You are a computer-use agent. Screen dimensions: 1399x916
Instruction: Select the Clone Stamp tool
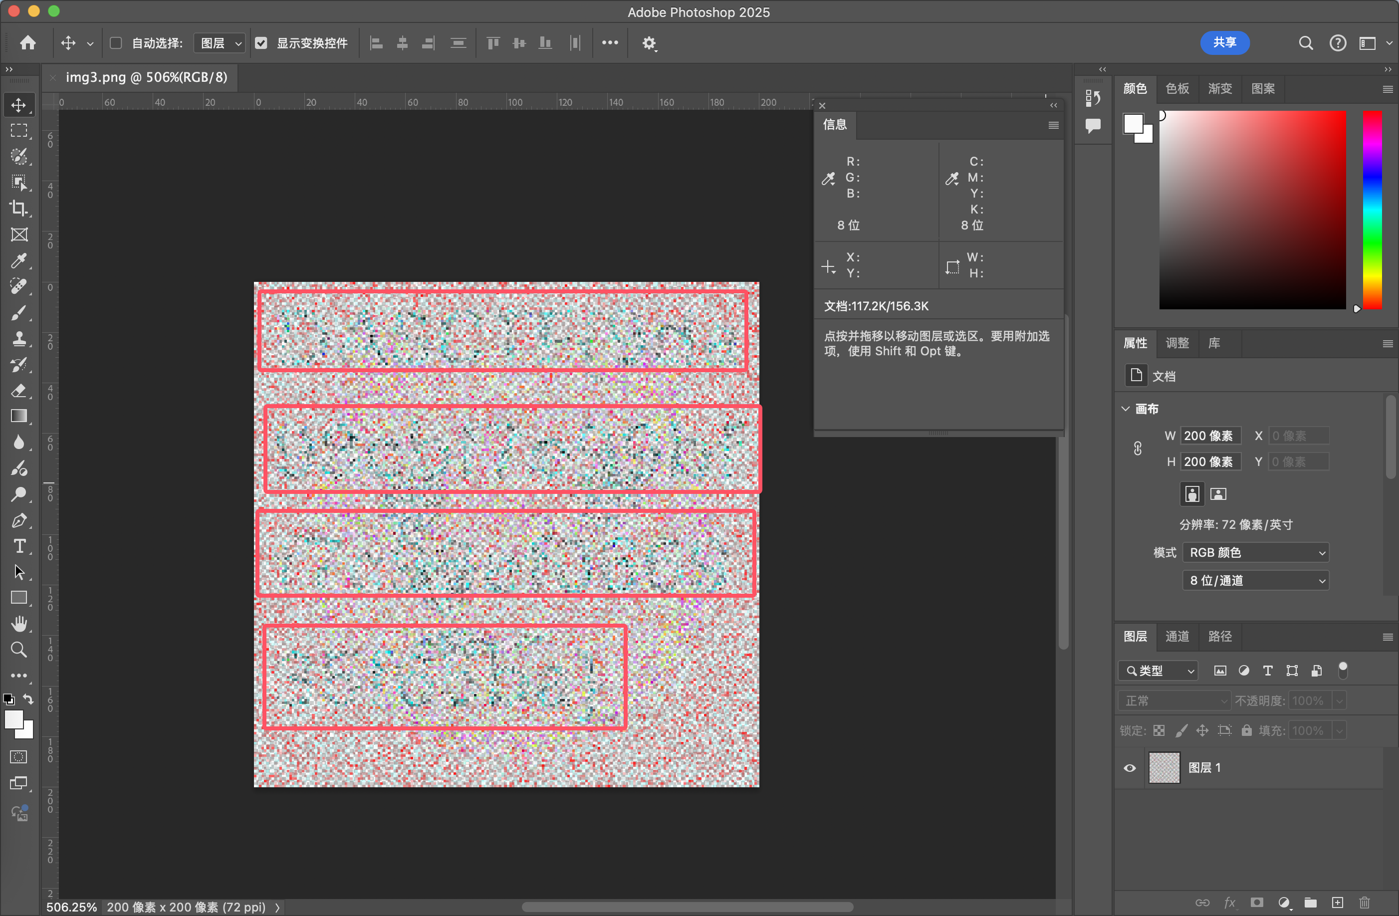click(19, 339)
